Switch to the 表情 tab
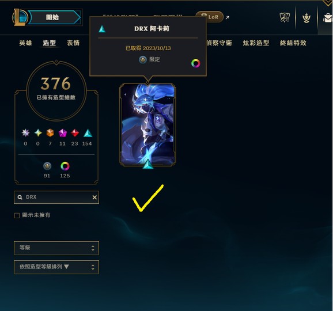This screenshot has width=333, height=311. [x=73, y=43]
